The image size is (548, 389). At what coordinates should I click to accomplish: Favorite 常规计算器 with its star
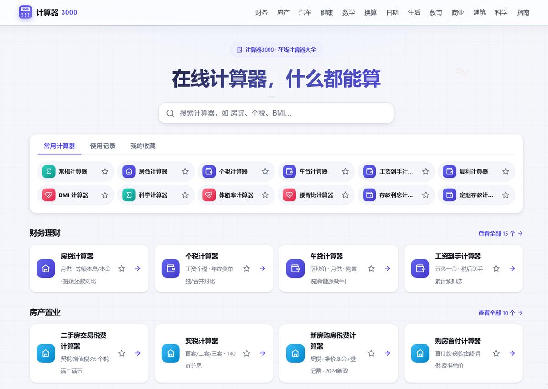(x=105, y=172)
